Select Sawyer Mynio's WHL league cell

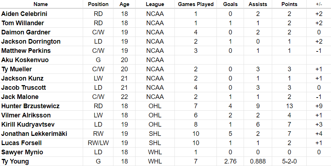(155, 152)
